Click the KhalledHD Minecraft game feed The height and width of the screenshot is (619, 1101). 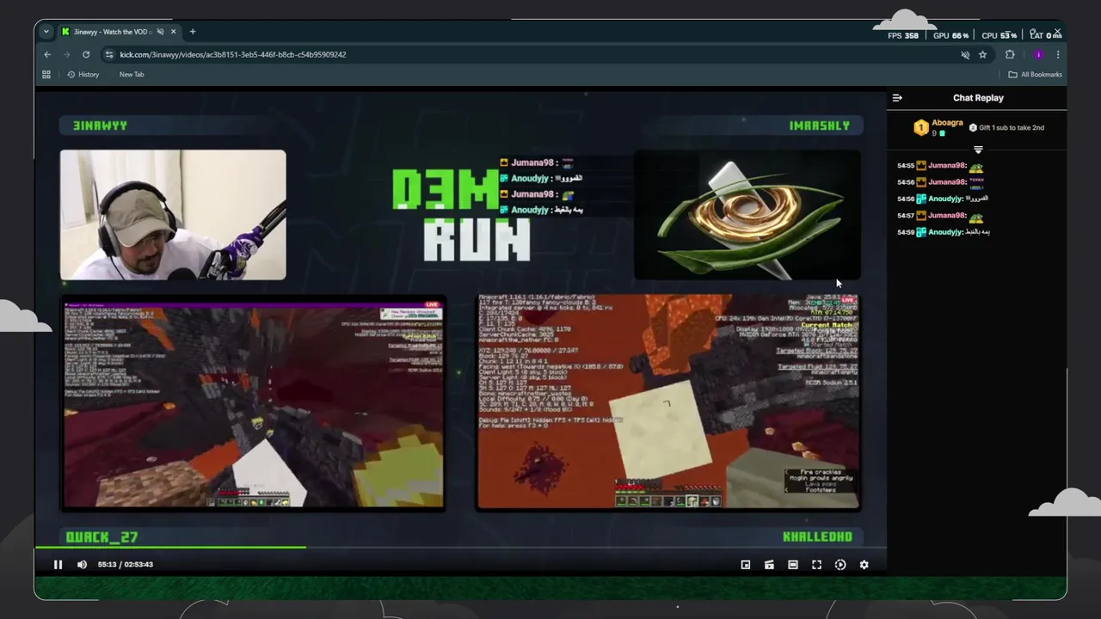tap(667, 402)
